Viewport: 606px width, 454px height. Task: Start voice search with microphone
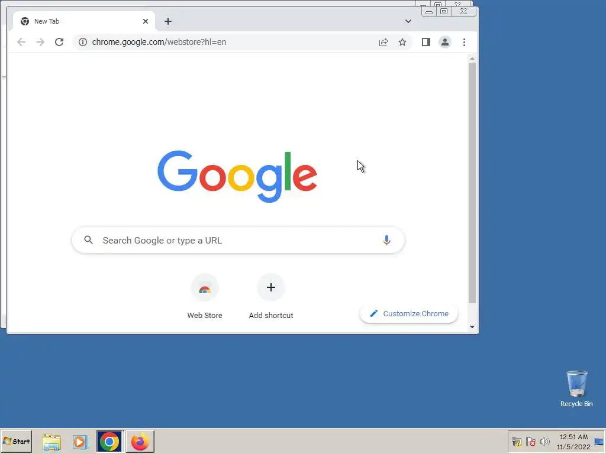(386, 240)
